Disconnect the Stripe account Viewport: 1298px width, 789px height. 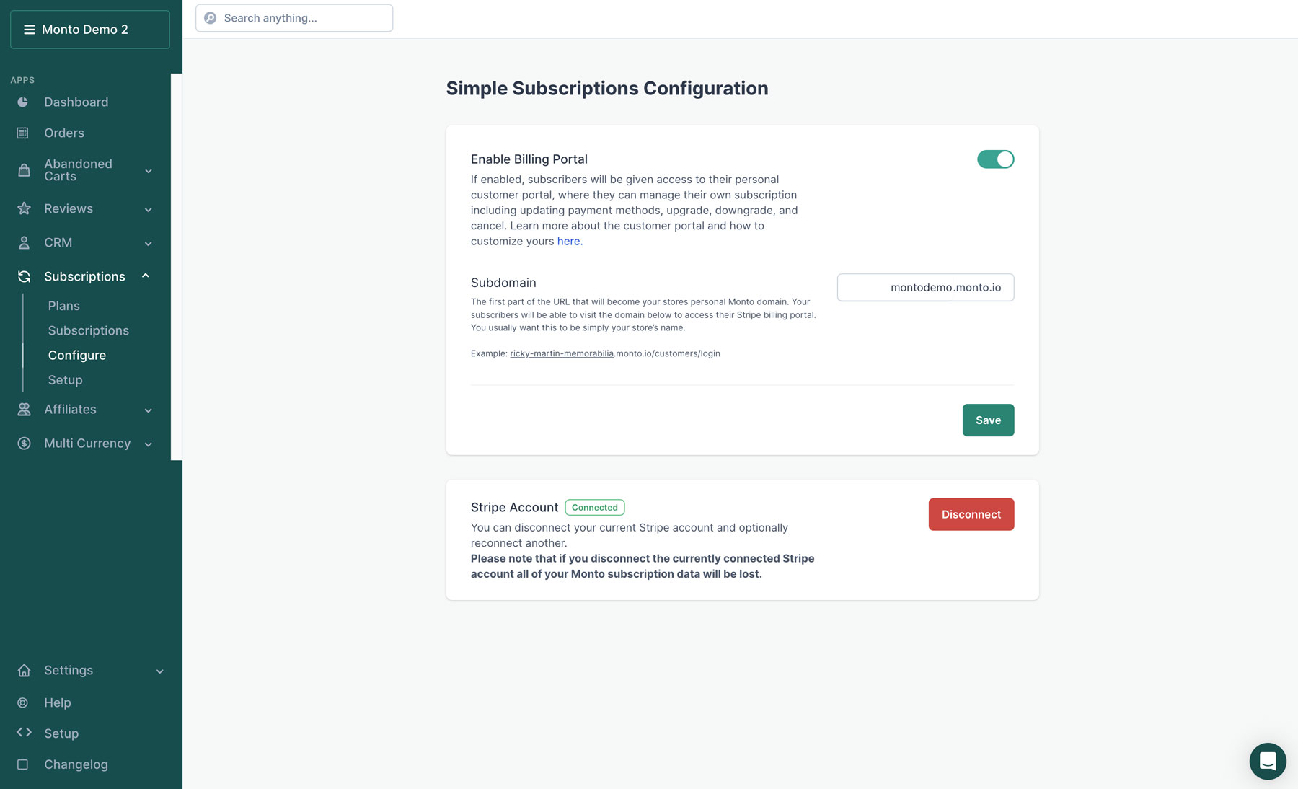point(971,514)
